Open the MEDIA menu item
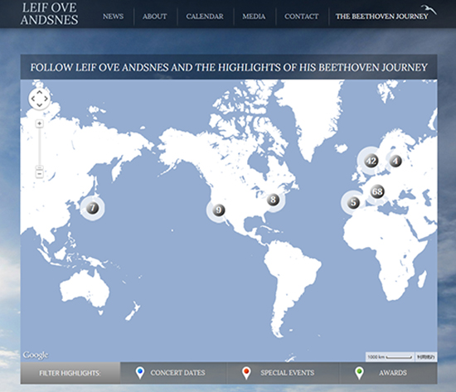 coord(254,17)
